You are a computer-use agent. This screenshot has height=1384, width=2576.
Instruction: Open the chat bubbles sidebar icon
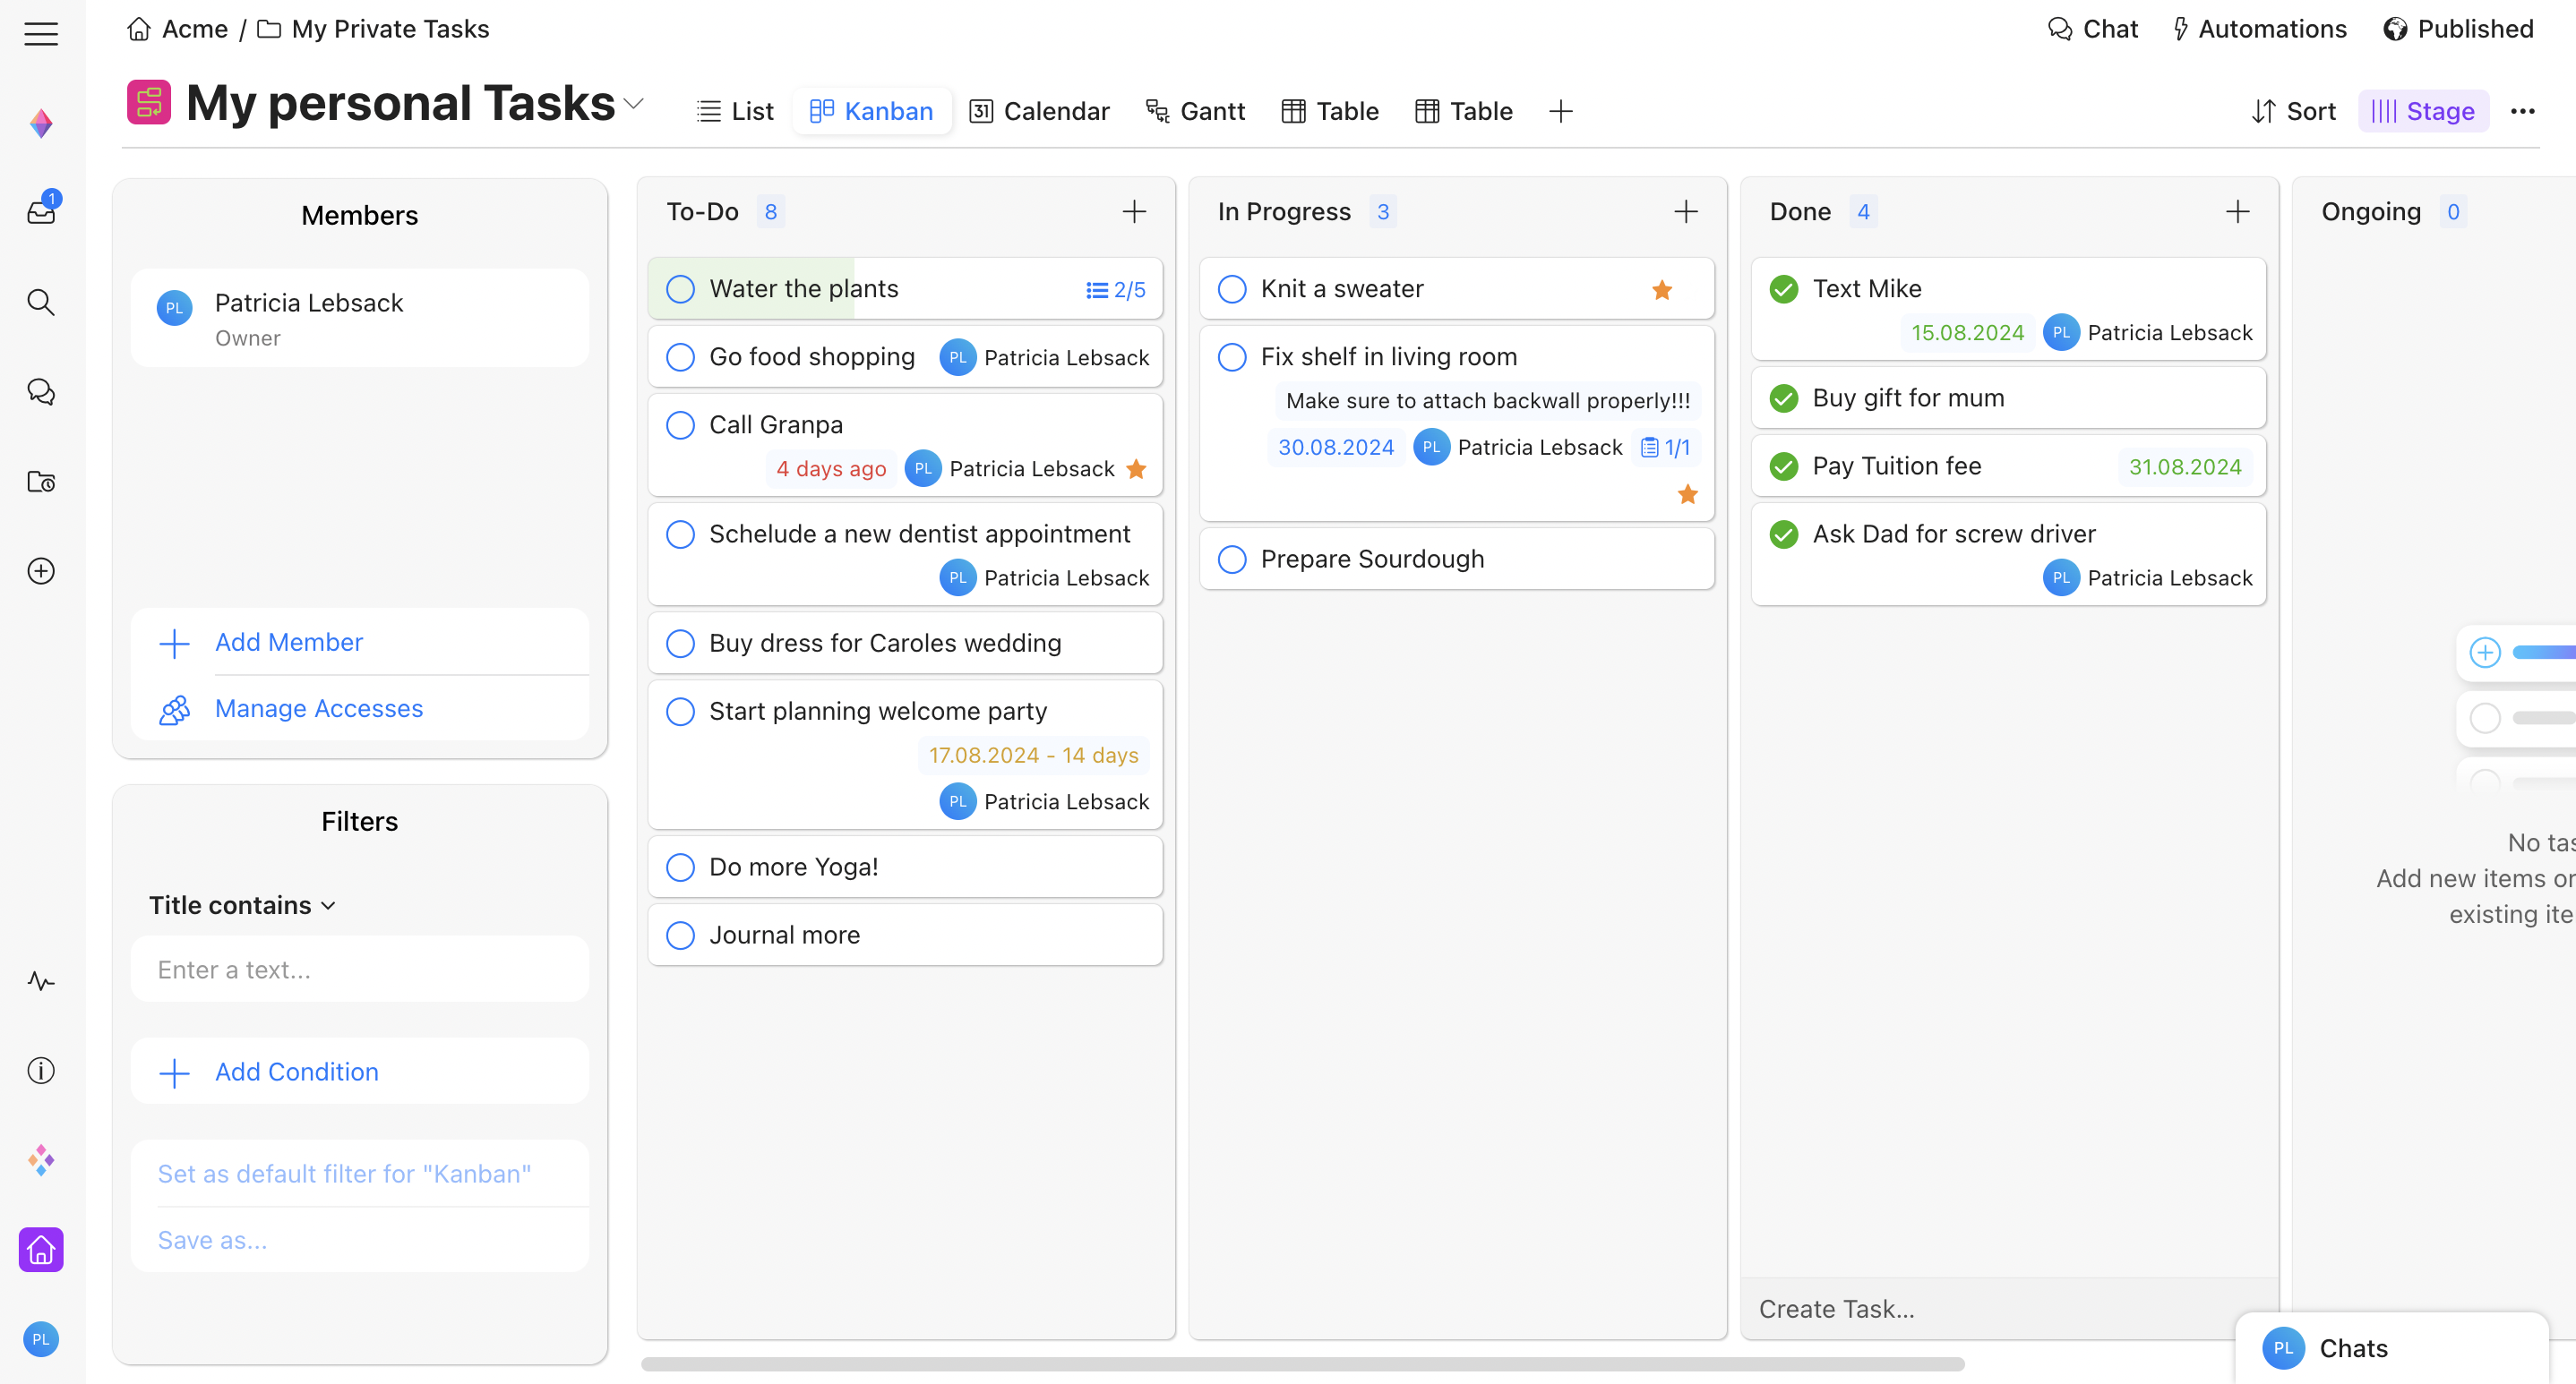(41, 392)
